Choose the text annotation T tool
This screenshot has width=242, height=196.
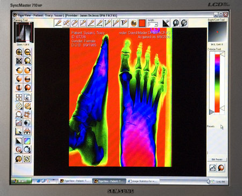click(x=124, y=23)
